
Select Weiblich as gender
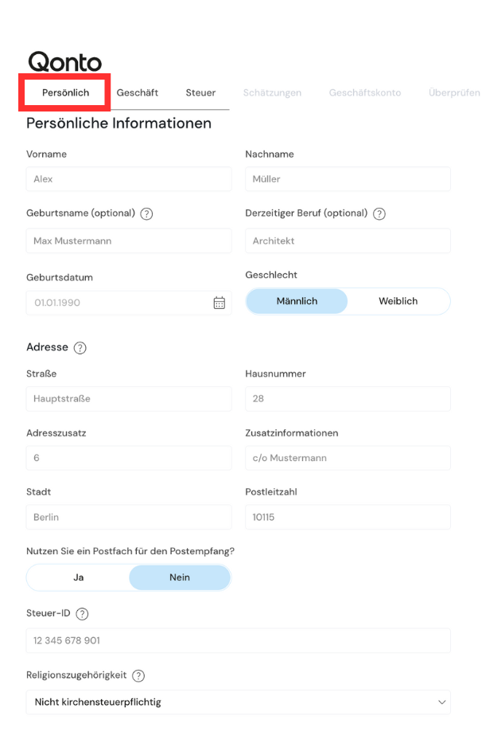(x=398, y=301)
